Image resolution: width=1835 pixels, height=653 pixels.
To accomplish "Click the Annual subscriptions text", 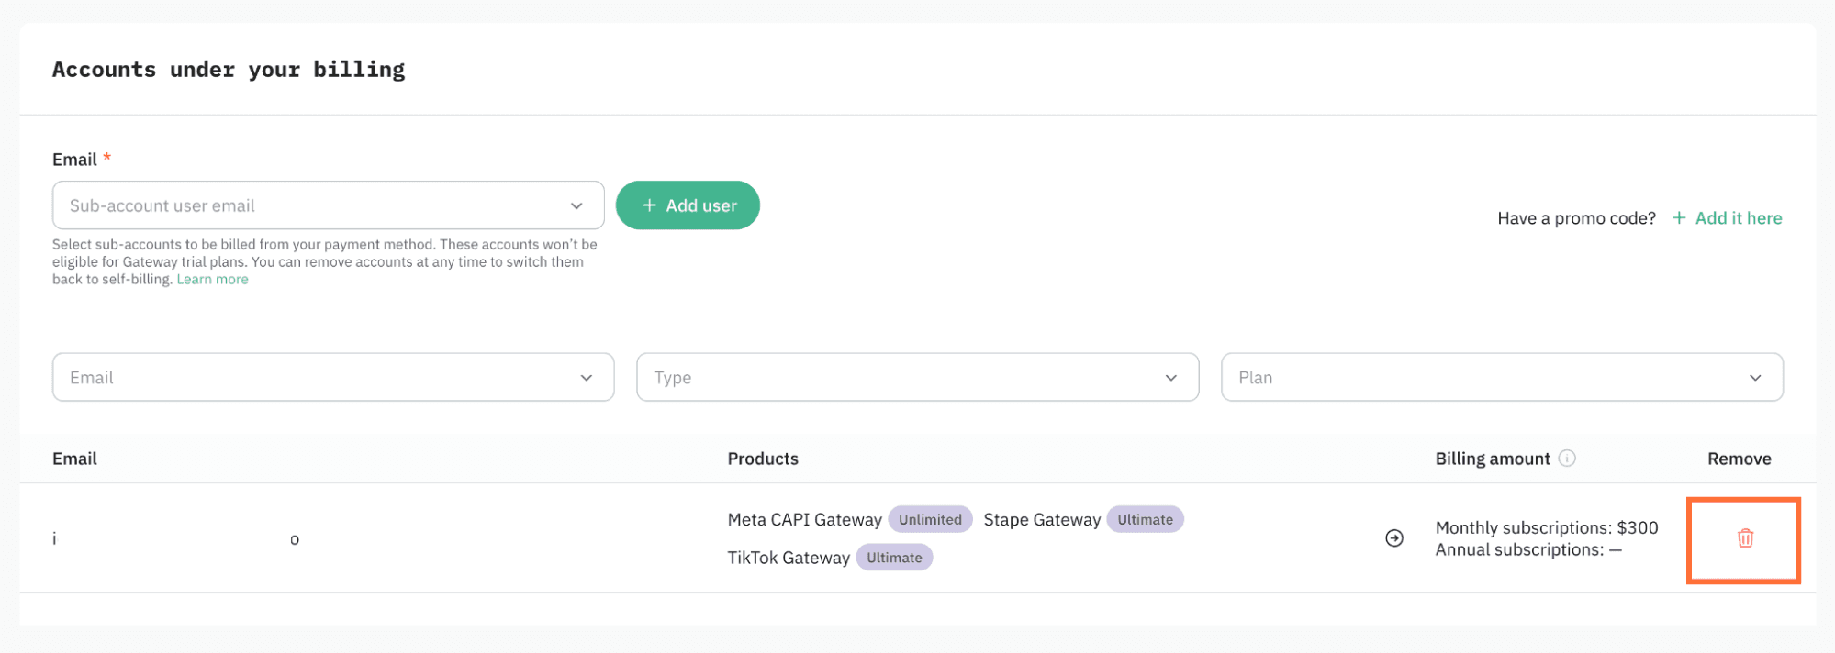I will (x=1528, y=550).
